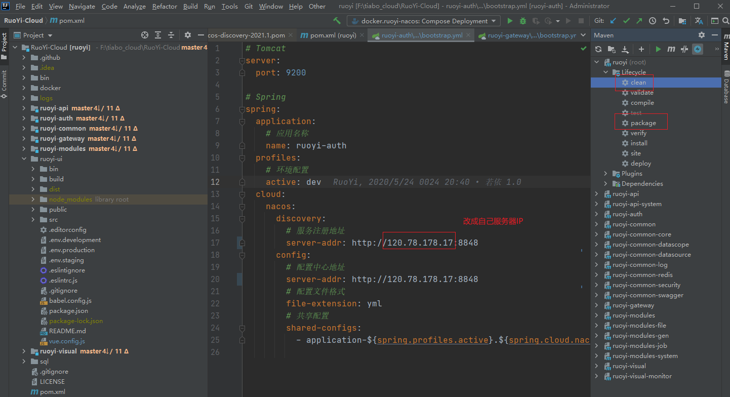
Task: Toggle Maven skip tests mode
Action: tap(698, 49)
